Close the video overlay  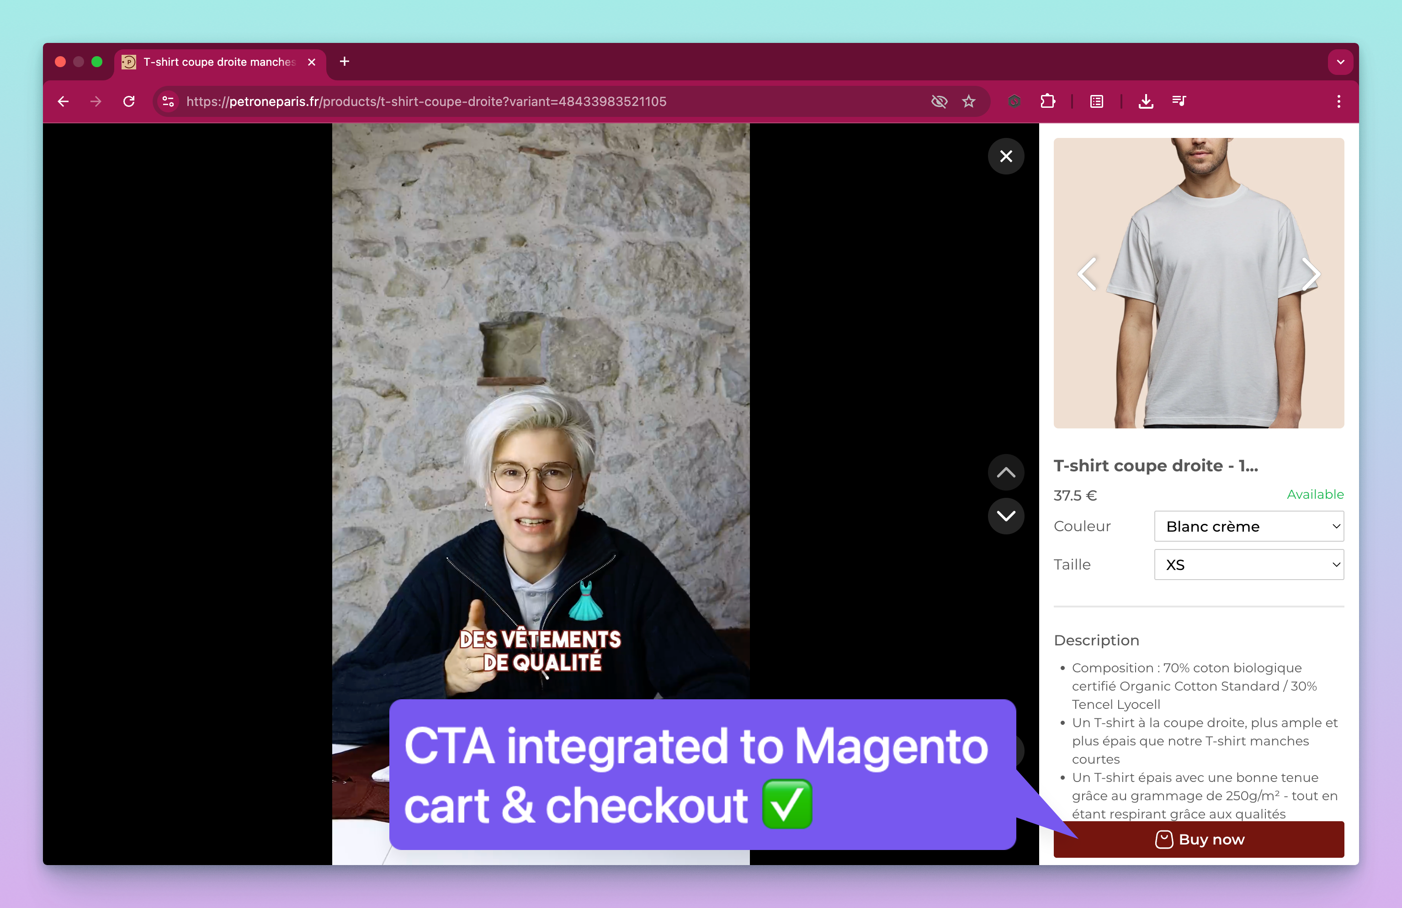click(x=1006, y=156)
